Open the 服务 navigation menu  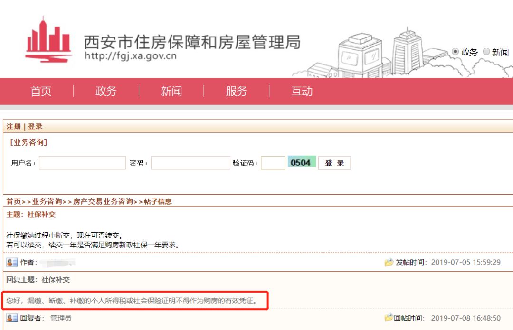point(237,91)
